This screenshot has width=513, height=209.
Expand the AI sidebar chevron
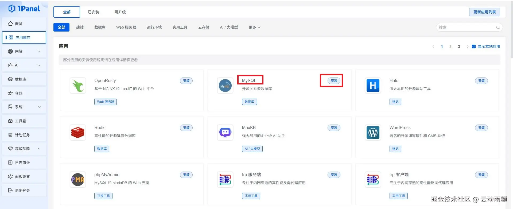(x=39, y=65)
